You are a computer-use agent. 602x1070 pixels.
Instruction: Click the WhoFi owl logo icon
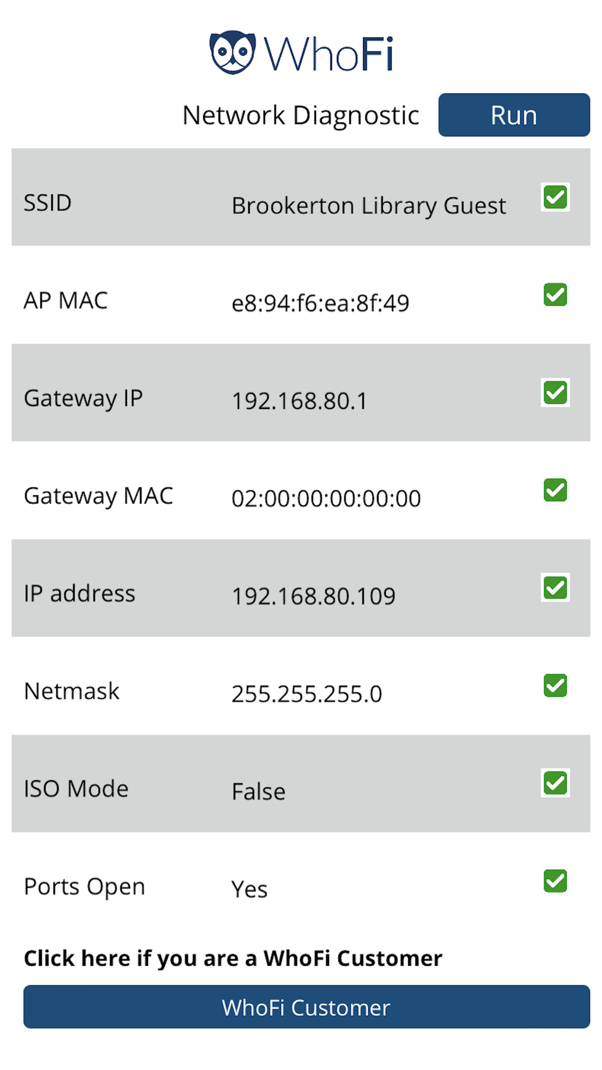(232, 53)
